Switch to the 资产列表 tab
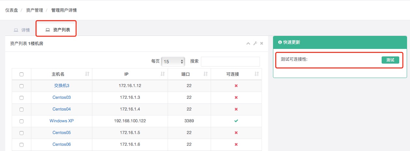 [57, 30]
